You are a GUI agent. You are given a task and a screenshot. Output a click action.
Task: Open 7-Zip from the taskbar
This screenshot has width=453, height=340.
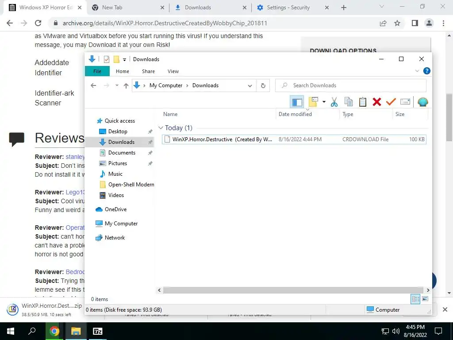[98, 331]
